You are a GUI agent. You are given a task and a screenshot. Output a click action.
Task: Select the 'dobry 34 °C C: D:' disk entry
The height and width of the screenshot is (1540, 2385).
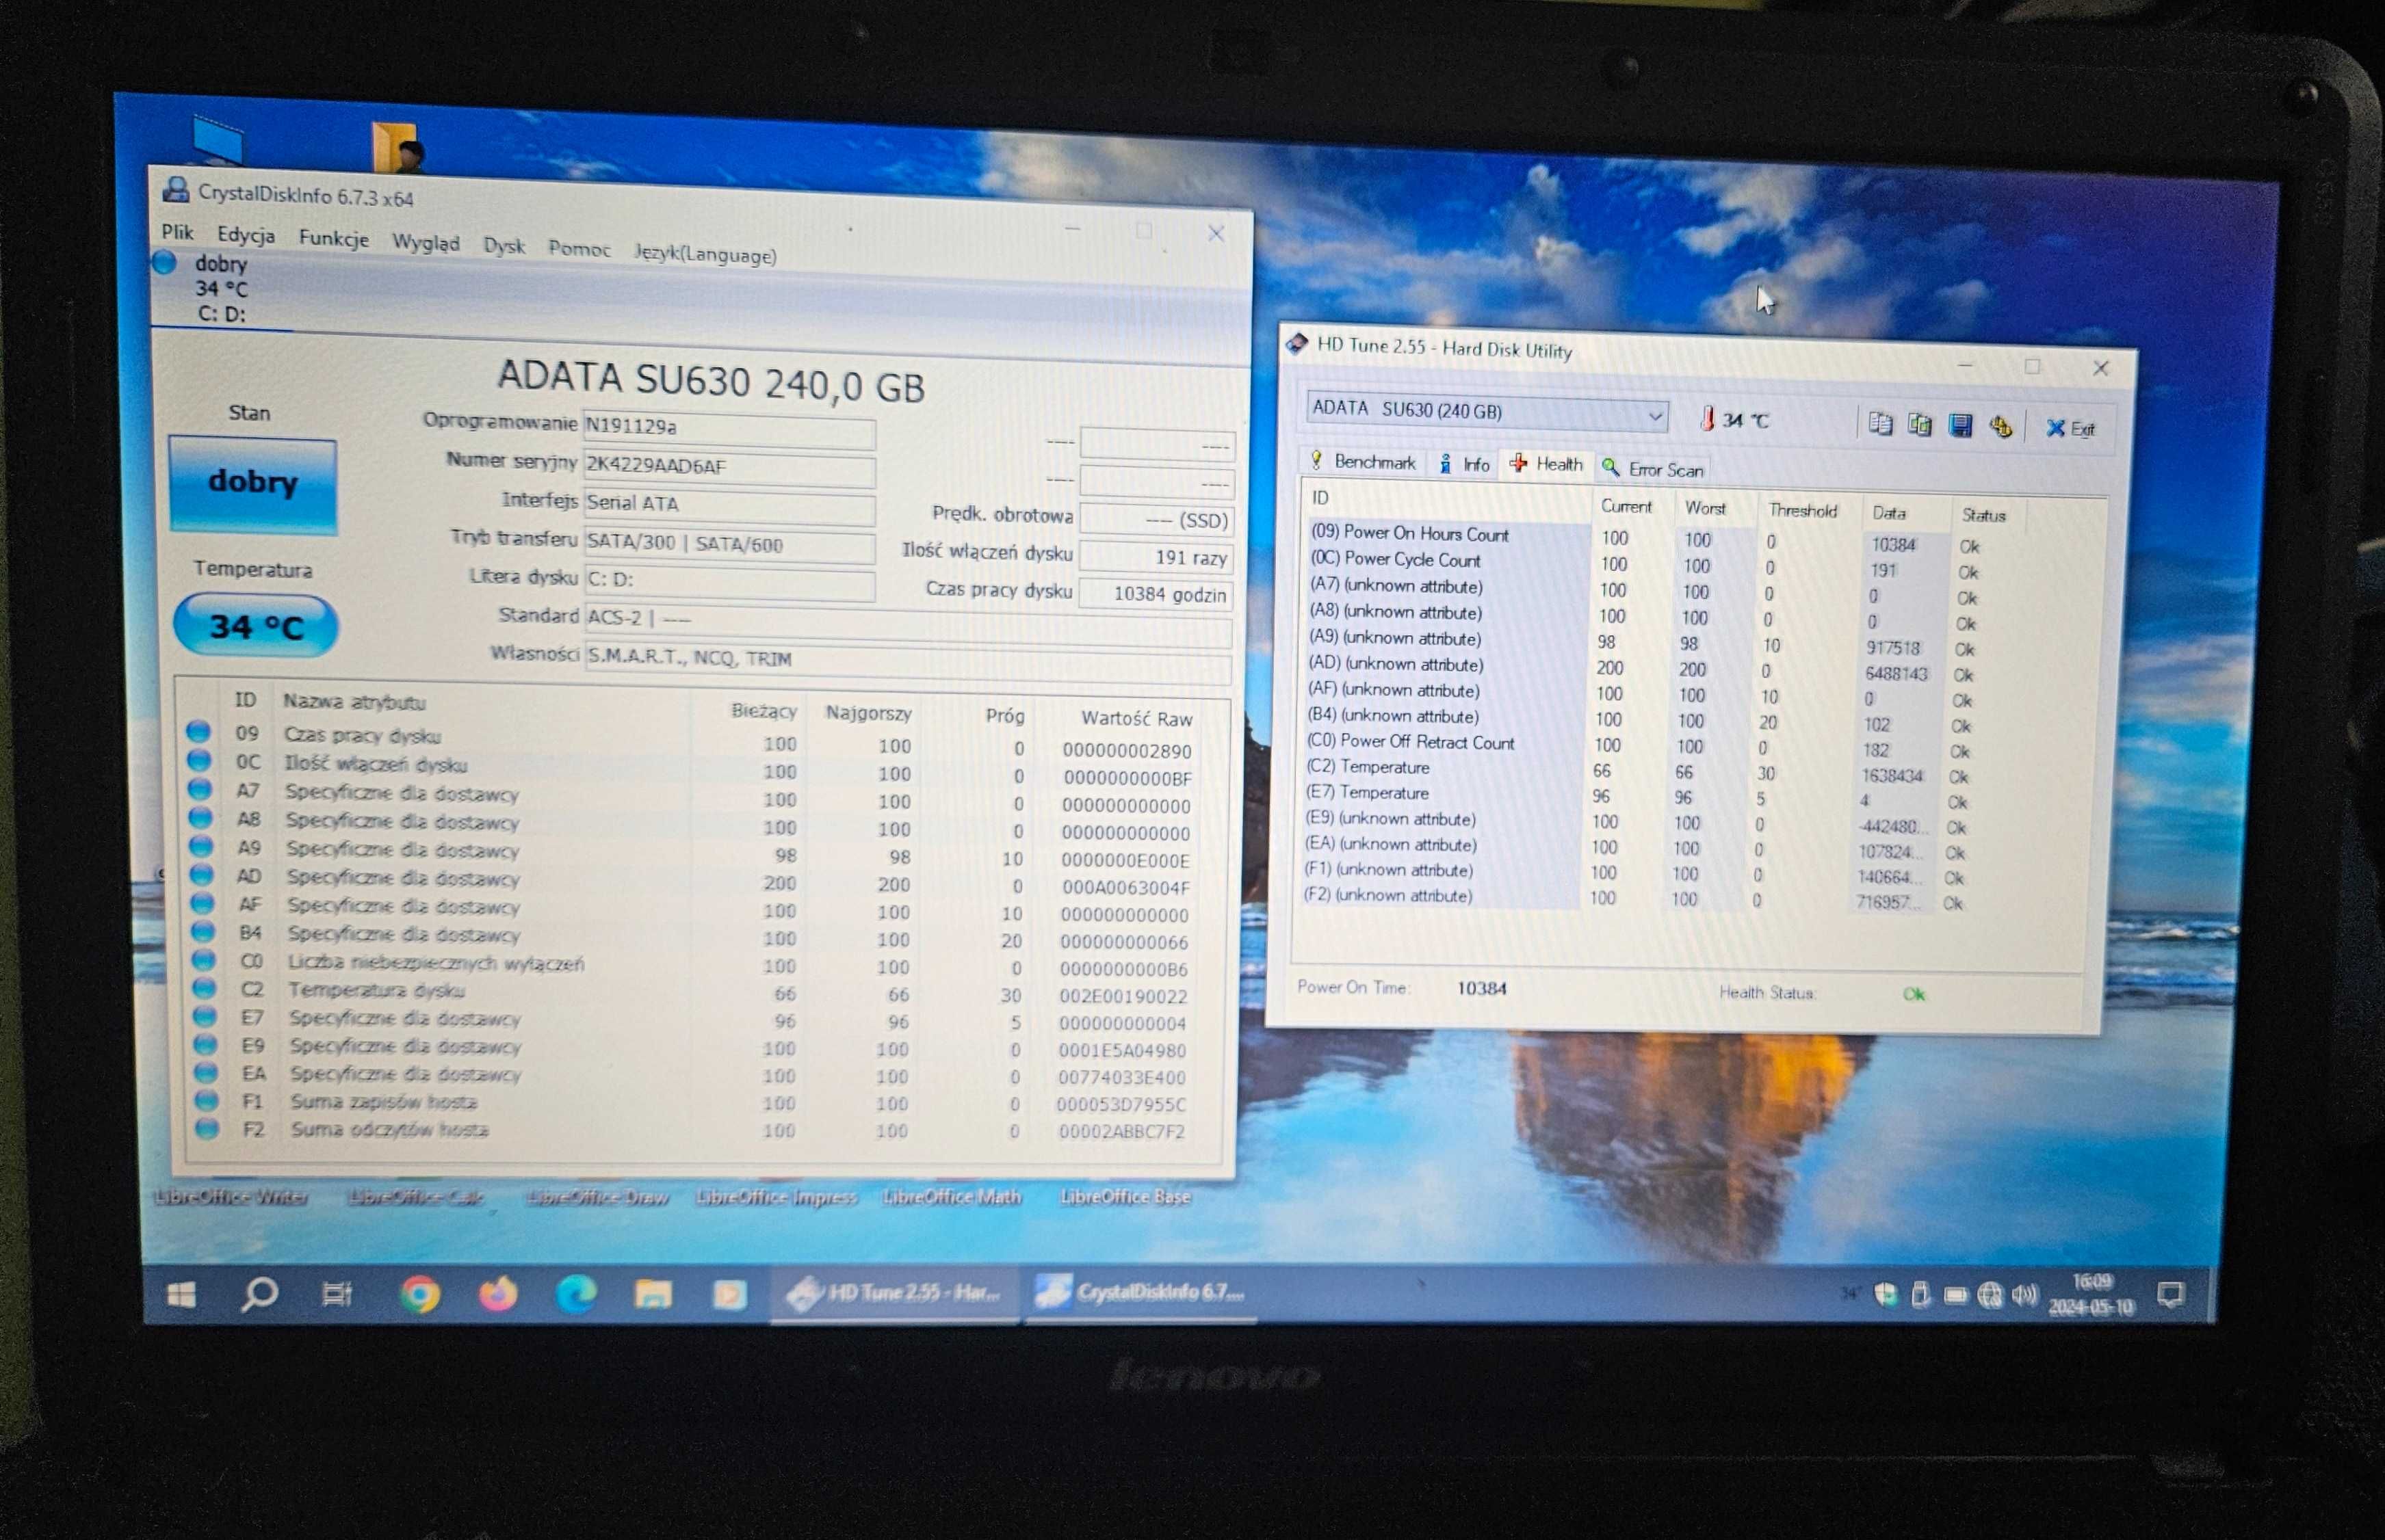tap(220, 288)
